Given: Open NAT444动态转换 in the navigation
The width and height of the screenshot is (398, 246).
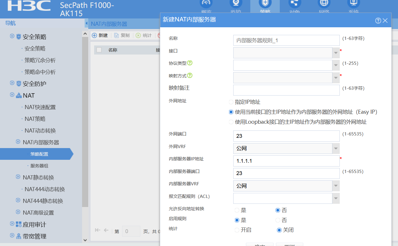Looking at the screenshot, I should (x=45, y=189).
